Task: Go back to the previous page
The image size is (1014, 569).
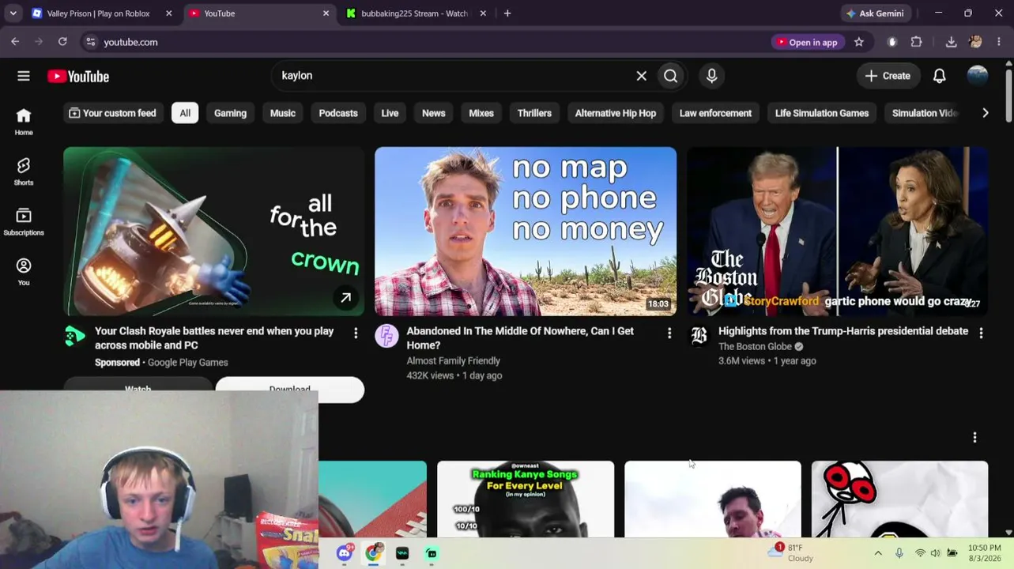Action: pyautogui.click(x=15, y=42)
